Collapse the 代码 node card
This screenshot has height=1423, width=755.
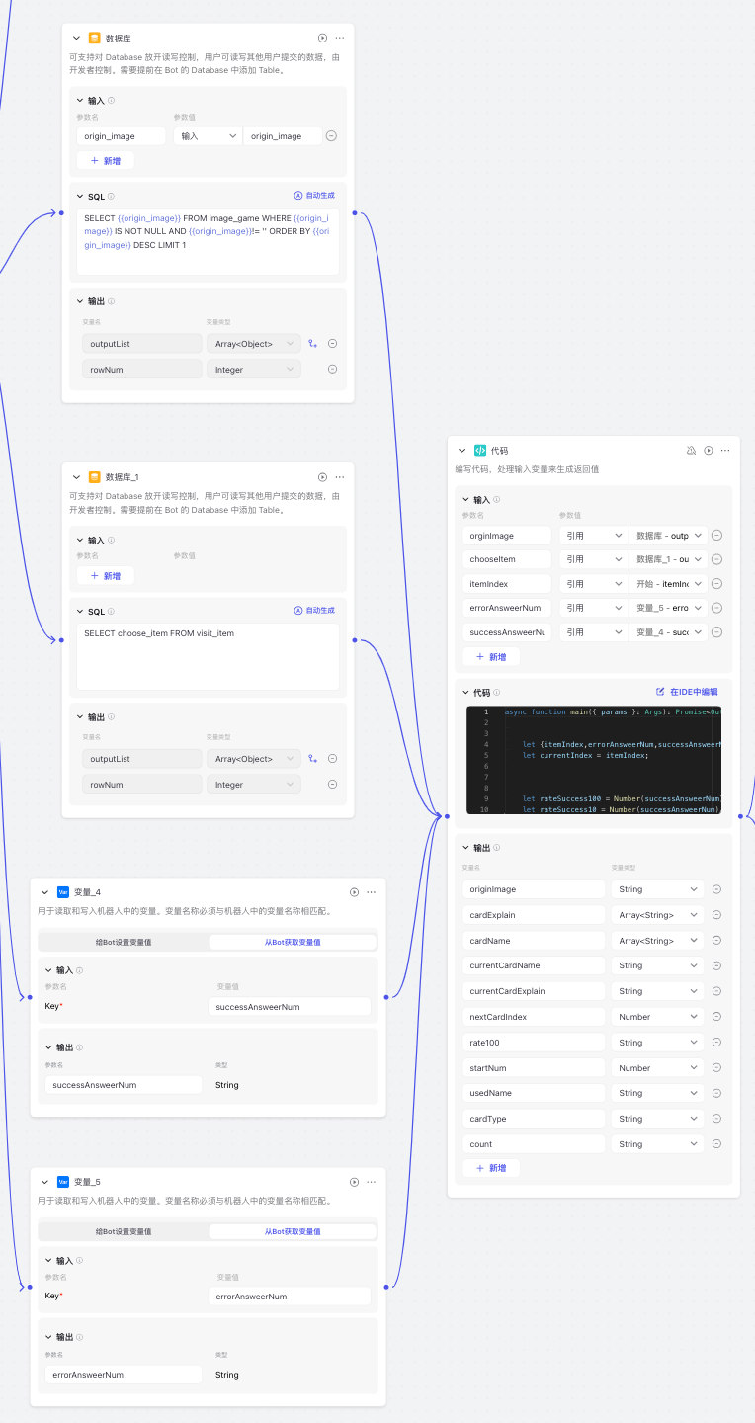coord(461,450)
